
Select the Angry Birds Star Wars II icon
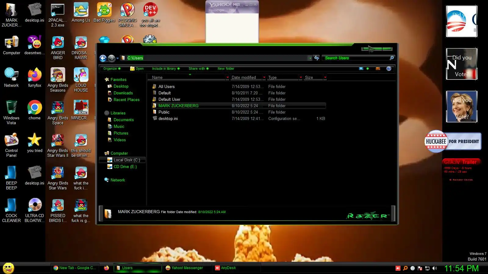(58, 145)
